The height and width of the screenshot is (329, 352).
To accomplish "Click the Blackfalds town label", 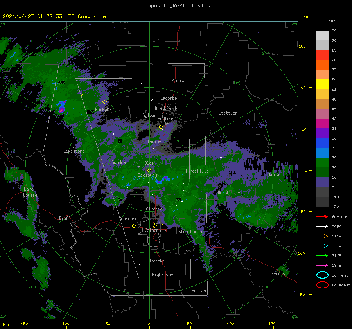I will tap(166, 108).
